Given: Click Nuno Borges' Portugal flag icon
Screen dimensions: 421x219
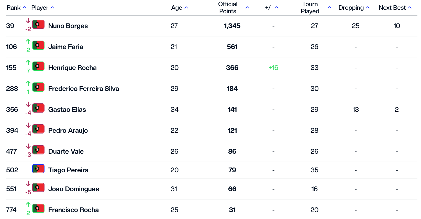Looking at the screenshot, I should pos(38,24).
